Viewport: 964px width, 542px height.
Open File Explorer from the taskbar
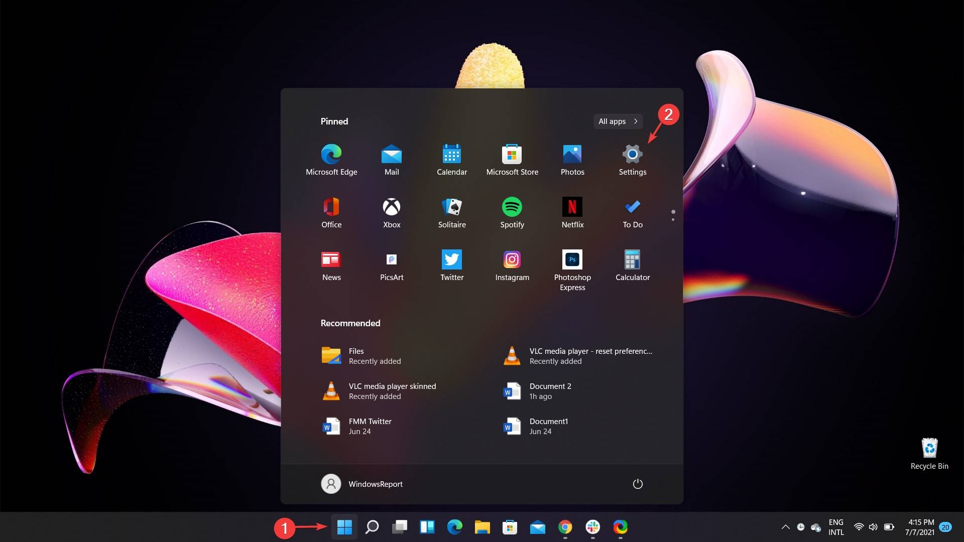tap(483, 527)
